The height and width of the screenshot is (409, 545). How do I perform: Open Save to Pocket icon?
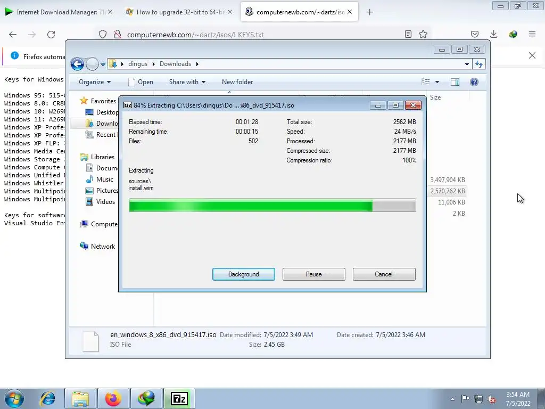tap(475, 34)
